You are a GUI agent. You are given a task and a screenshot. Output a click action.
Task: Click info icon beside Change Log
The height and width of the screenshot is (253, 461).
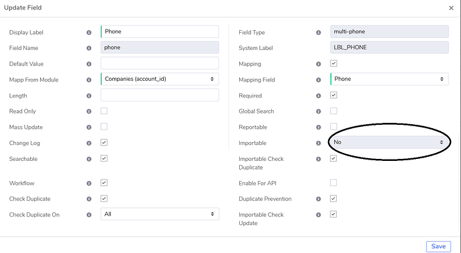click(89, 143)
